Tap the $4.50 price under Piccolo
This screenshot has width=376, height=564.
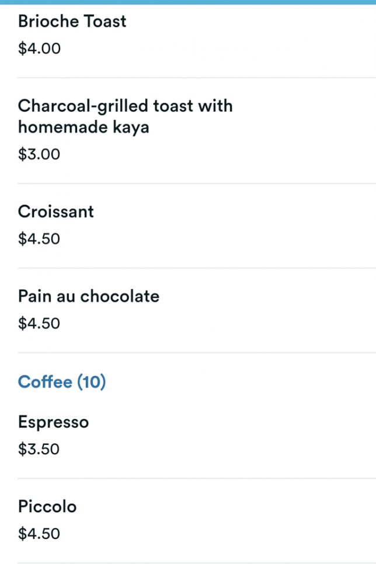tap(39, 534)
